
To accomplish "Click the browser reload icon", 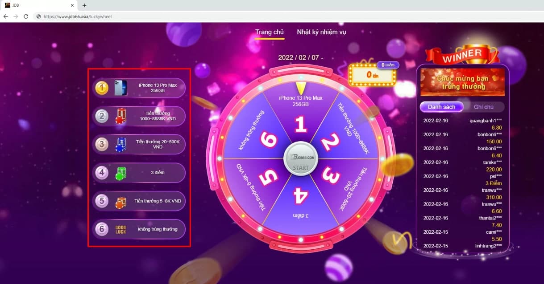I will (x=26, y=16).
